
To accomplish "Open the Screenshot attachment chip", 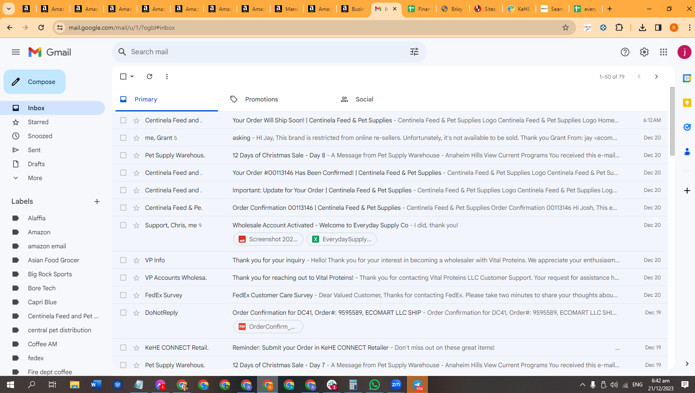I will pyautogui.click(x=268, y=239).
